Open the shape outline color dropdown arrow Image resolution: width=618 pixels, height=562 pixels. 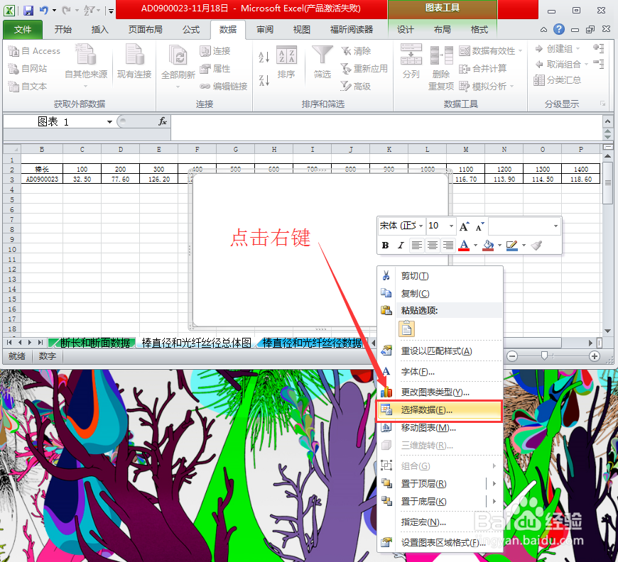click(524, 246)
